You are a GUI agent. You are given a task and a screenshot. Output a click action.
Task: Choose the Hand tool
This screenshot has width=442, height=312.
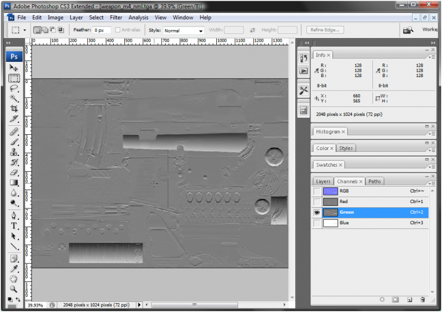tap(14, 279)
